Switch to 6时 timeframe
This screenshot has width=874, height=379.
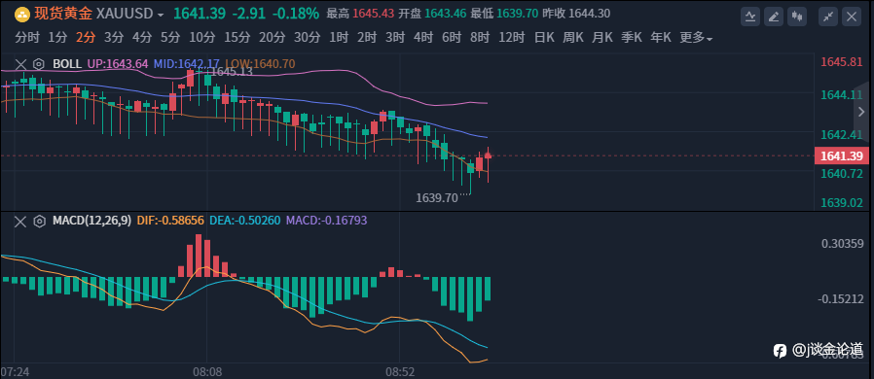(x=451, y=38)
